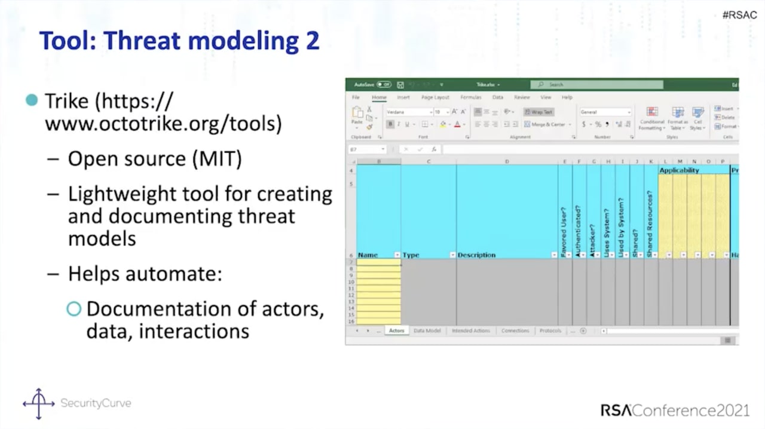The height and width of the screenshot is (429, 765).
Task: Click the Increase Font Size icon
Action: 454,111
